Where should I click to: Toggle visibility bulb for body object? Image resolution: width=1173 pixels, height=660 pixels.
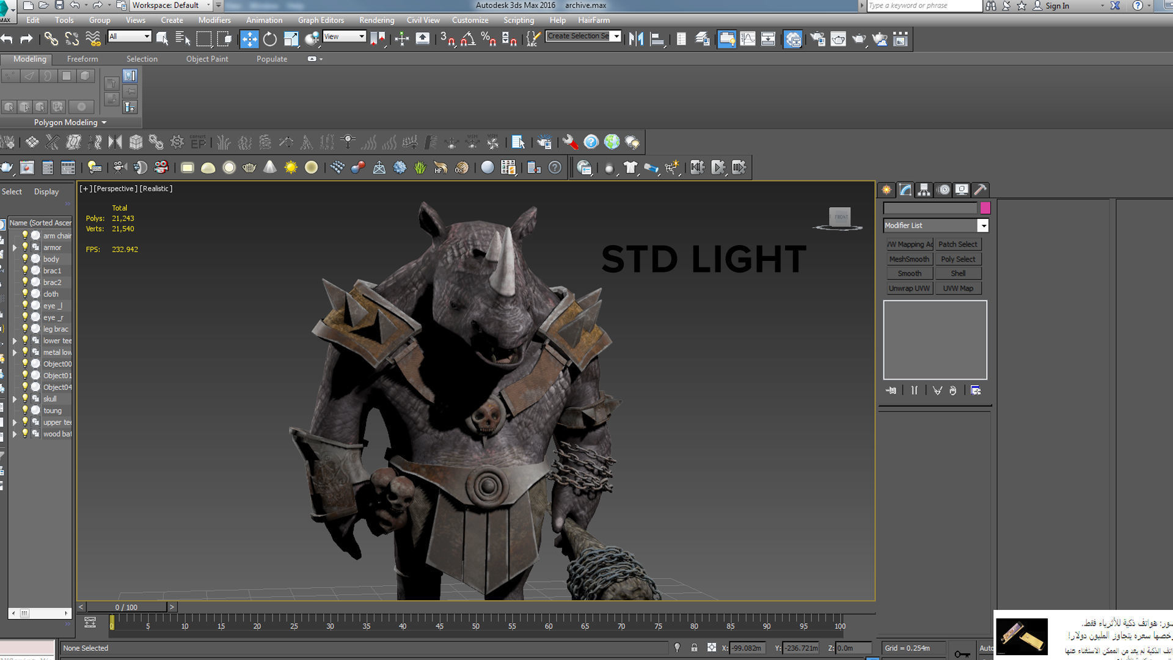tap(25, 258)
